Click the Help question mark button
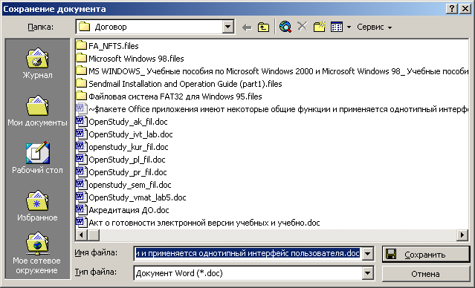This screenshot has width=475, height=288. point(452,8)
